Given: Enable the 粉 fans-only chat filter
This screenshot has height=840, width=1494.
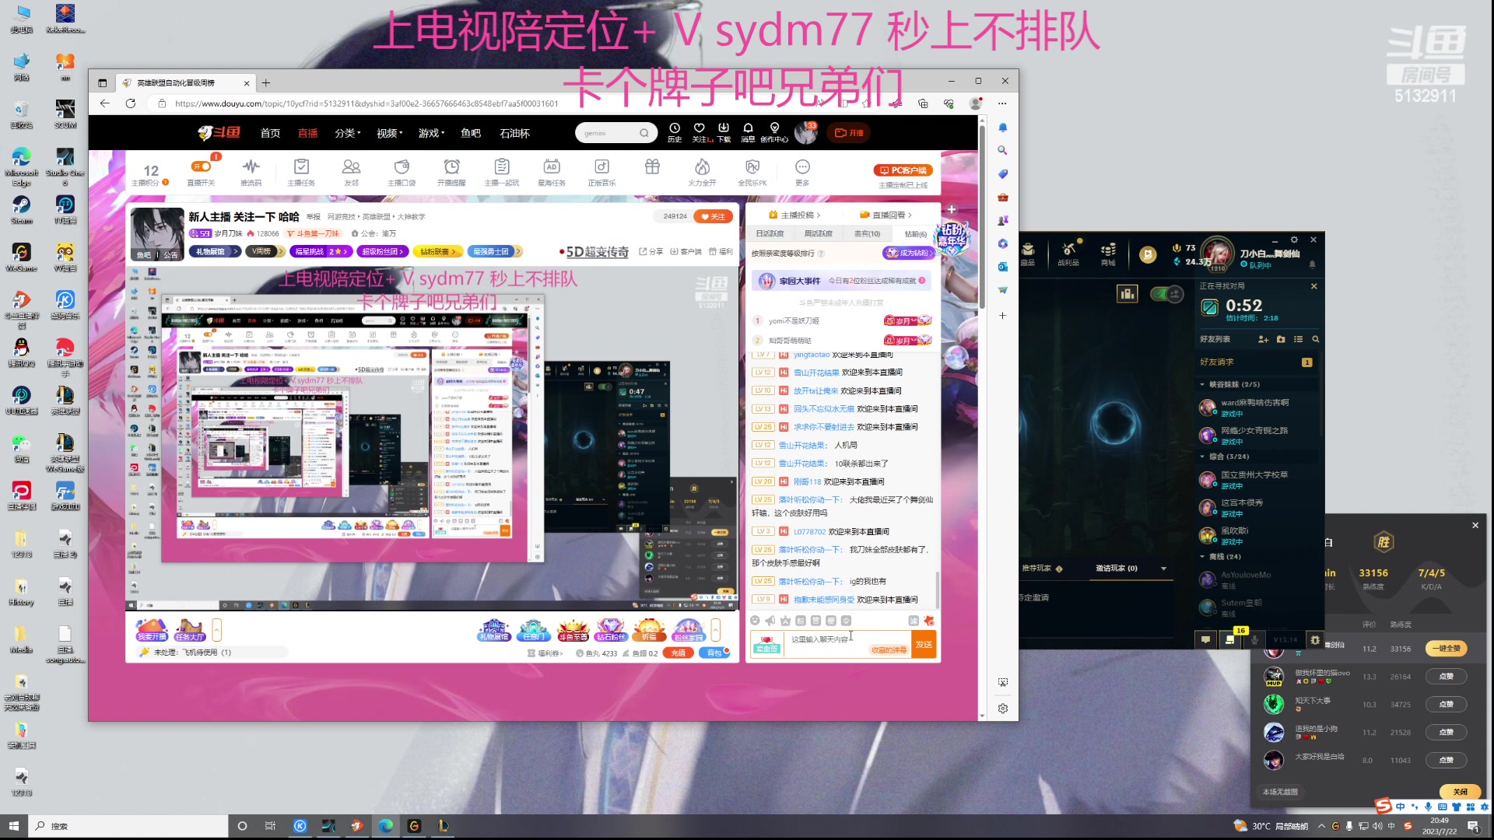Looking at the screenshot, I should (799, 621).
